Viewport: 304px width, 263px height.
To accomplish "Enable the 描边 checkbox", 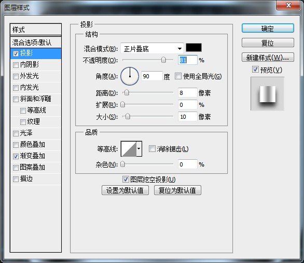I will (x=16, y=179).
